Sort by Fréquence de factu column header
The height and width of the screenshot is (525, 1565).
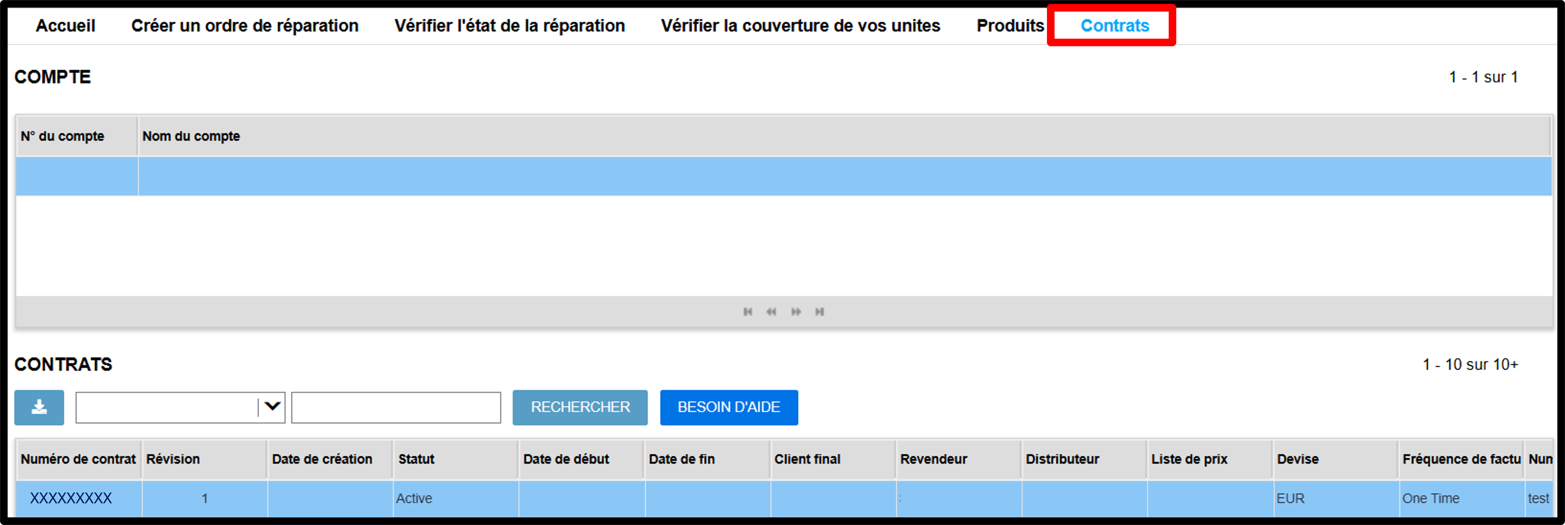1461,459
